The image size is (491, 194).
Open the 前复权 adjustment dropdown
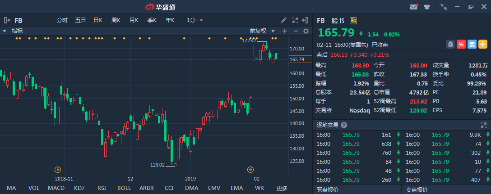click(x=261, y=31)
